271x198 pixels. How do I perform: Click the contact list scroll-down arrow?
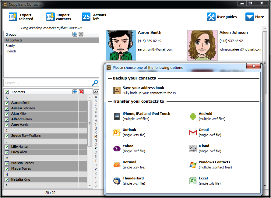(x=90, y=186)
